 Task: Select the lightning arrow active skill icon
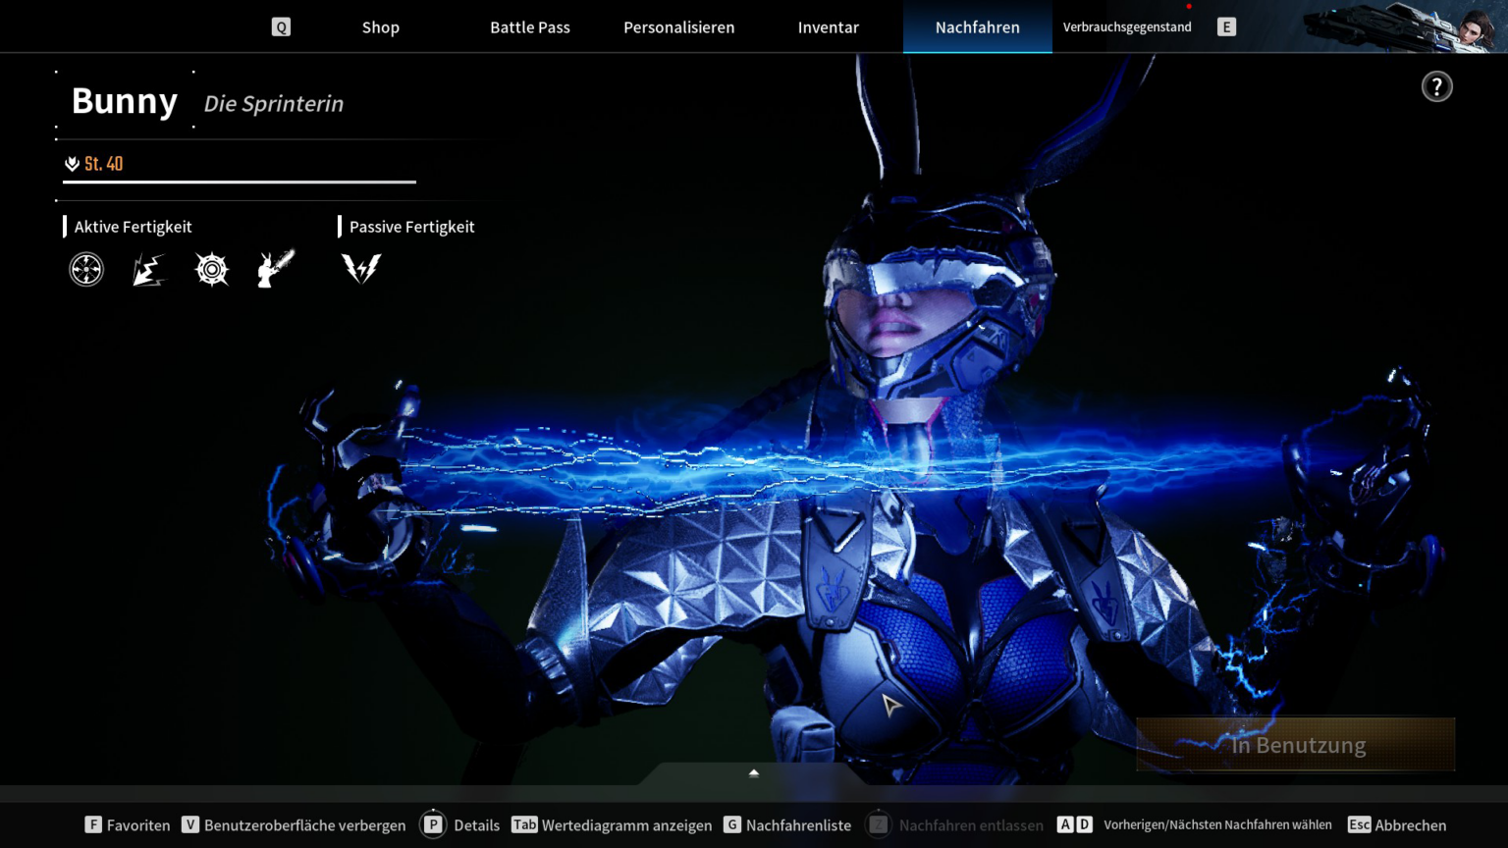click(x=149, y=269)
